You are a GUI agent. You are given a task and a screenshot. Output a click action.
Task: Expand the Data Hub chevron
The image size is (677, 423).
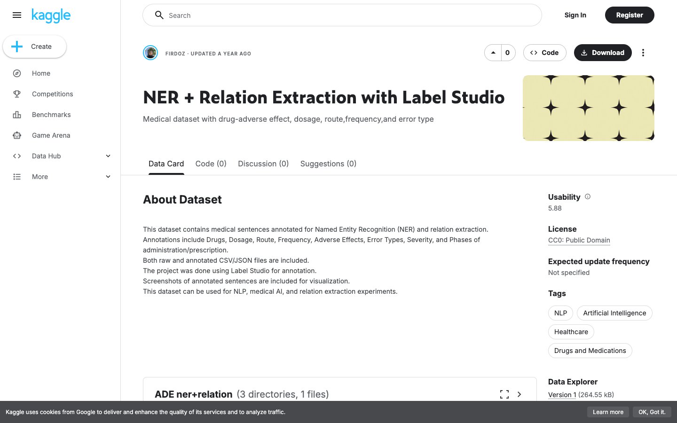[108, 156]
